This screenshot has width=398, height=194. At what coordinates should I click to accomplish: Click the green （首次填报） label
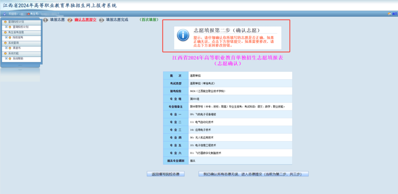149,20
